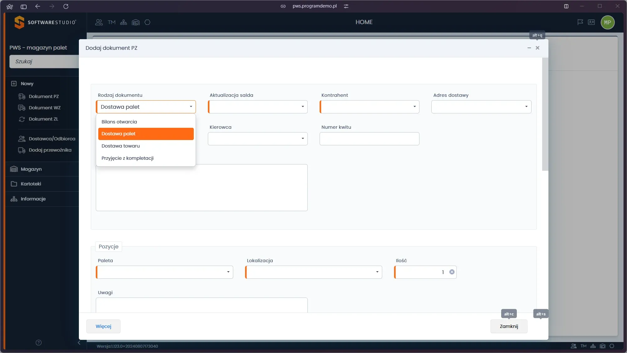Click the Zamknij button
The height and width of the screenshot is (353, 627).
509,326
